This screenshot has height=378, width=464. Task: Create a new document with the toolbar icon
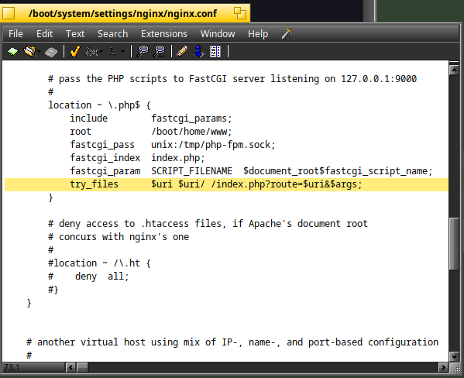(x=13, y=52)
